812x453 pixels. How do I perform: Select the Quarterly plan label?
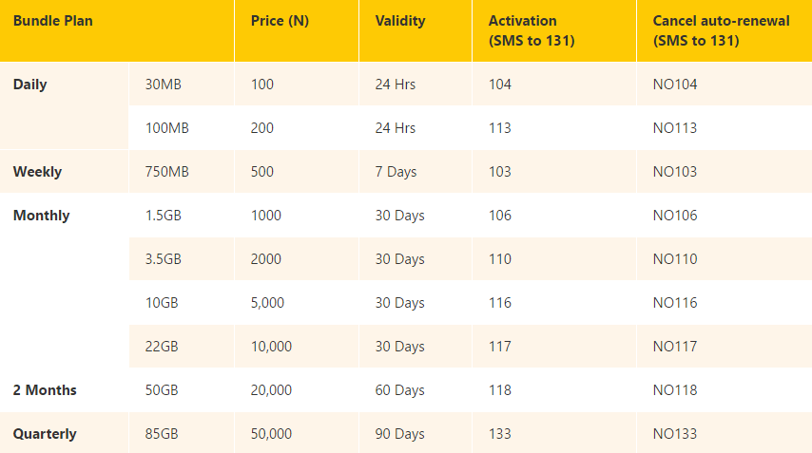click(x=45, y=434)
